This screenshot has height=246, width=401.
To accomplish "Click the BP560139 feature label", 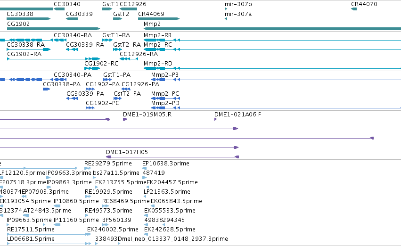I will (x=117, y=220).
